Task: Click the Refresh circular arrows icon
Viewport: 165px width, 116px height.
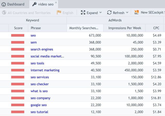Action: tap(109, 13)
